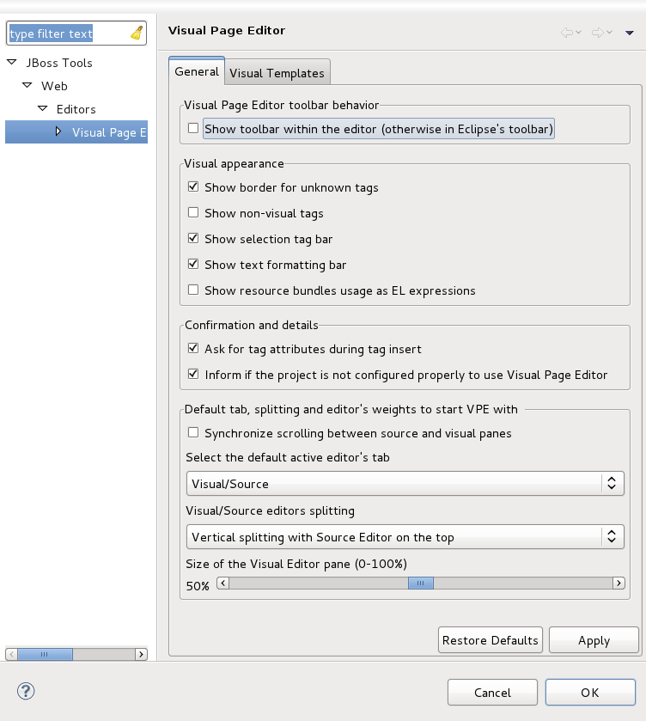646x721 pixels.
Task: Enable Synchronize scrolling between source and visual panes
Action: 193,433
